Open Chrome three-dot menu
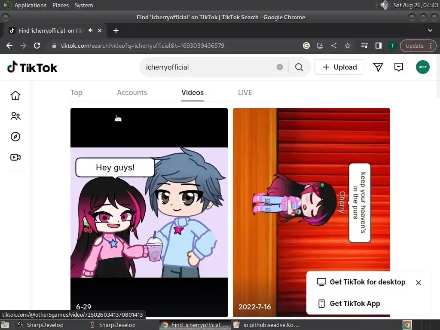Image resolution: width=440 pixels, height=330 pixels. 431,46
